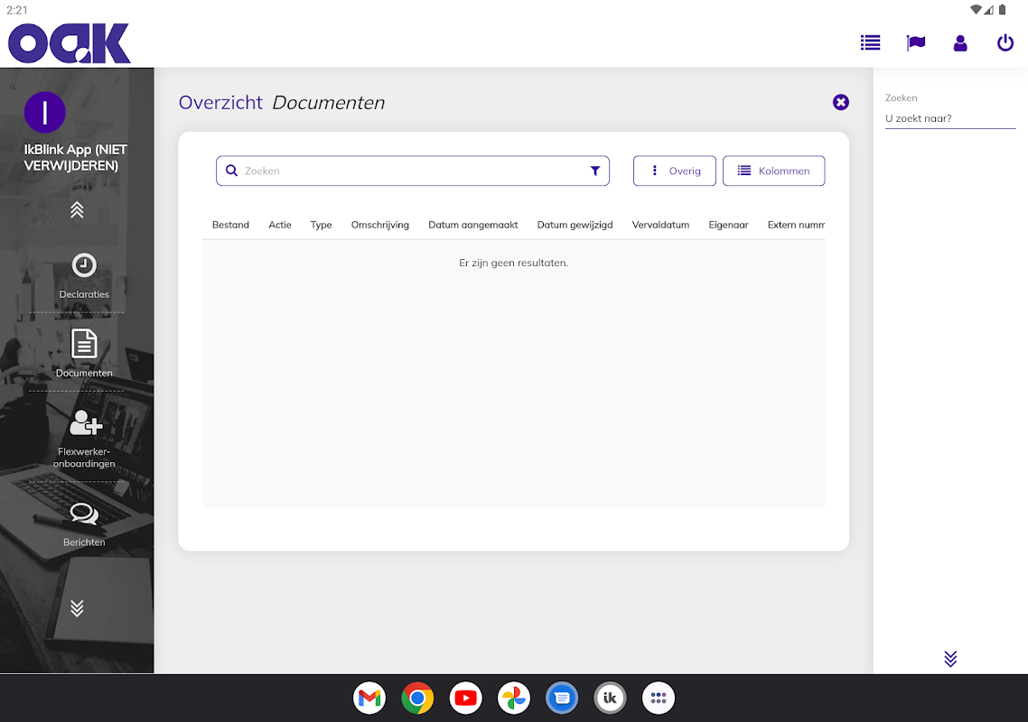This screenshot has width=1028, height=722.
Task: Open Declaraties clock icon
Action: (84, 265)
